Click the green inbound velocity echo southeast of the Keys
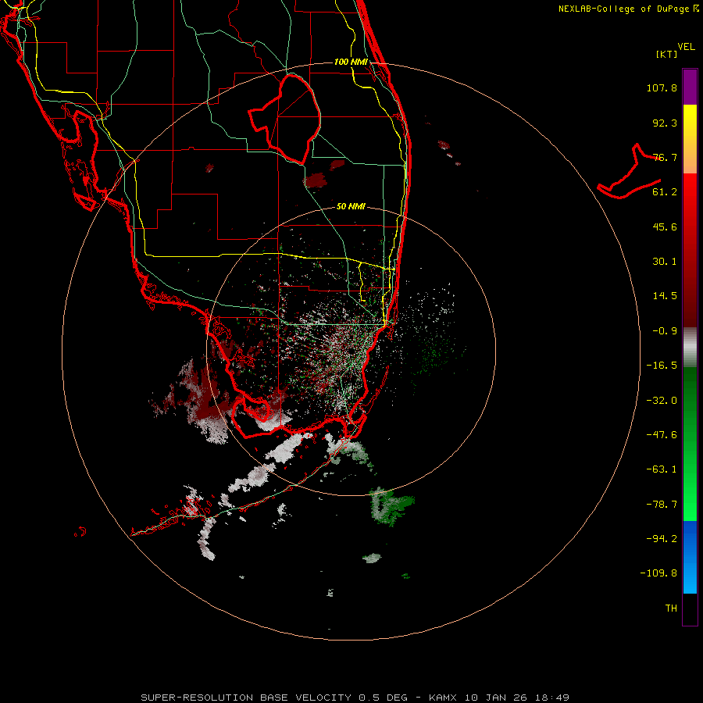This screenshot has width=703, height=703. tap(391, 507)
